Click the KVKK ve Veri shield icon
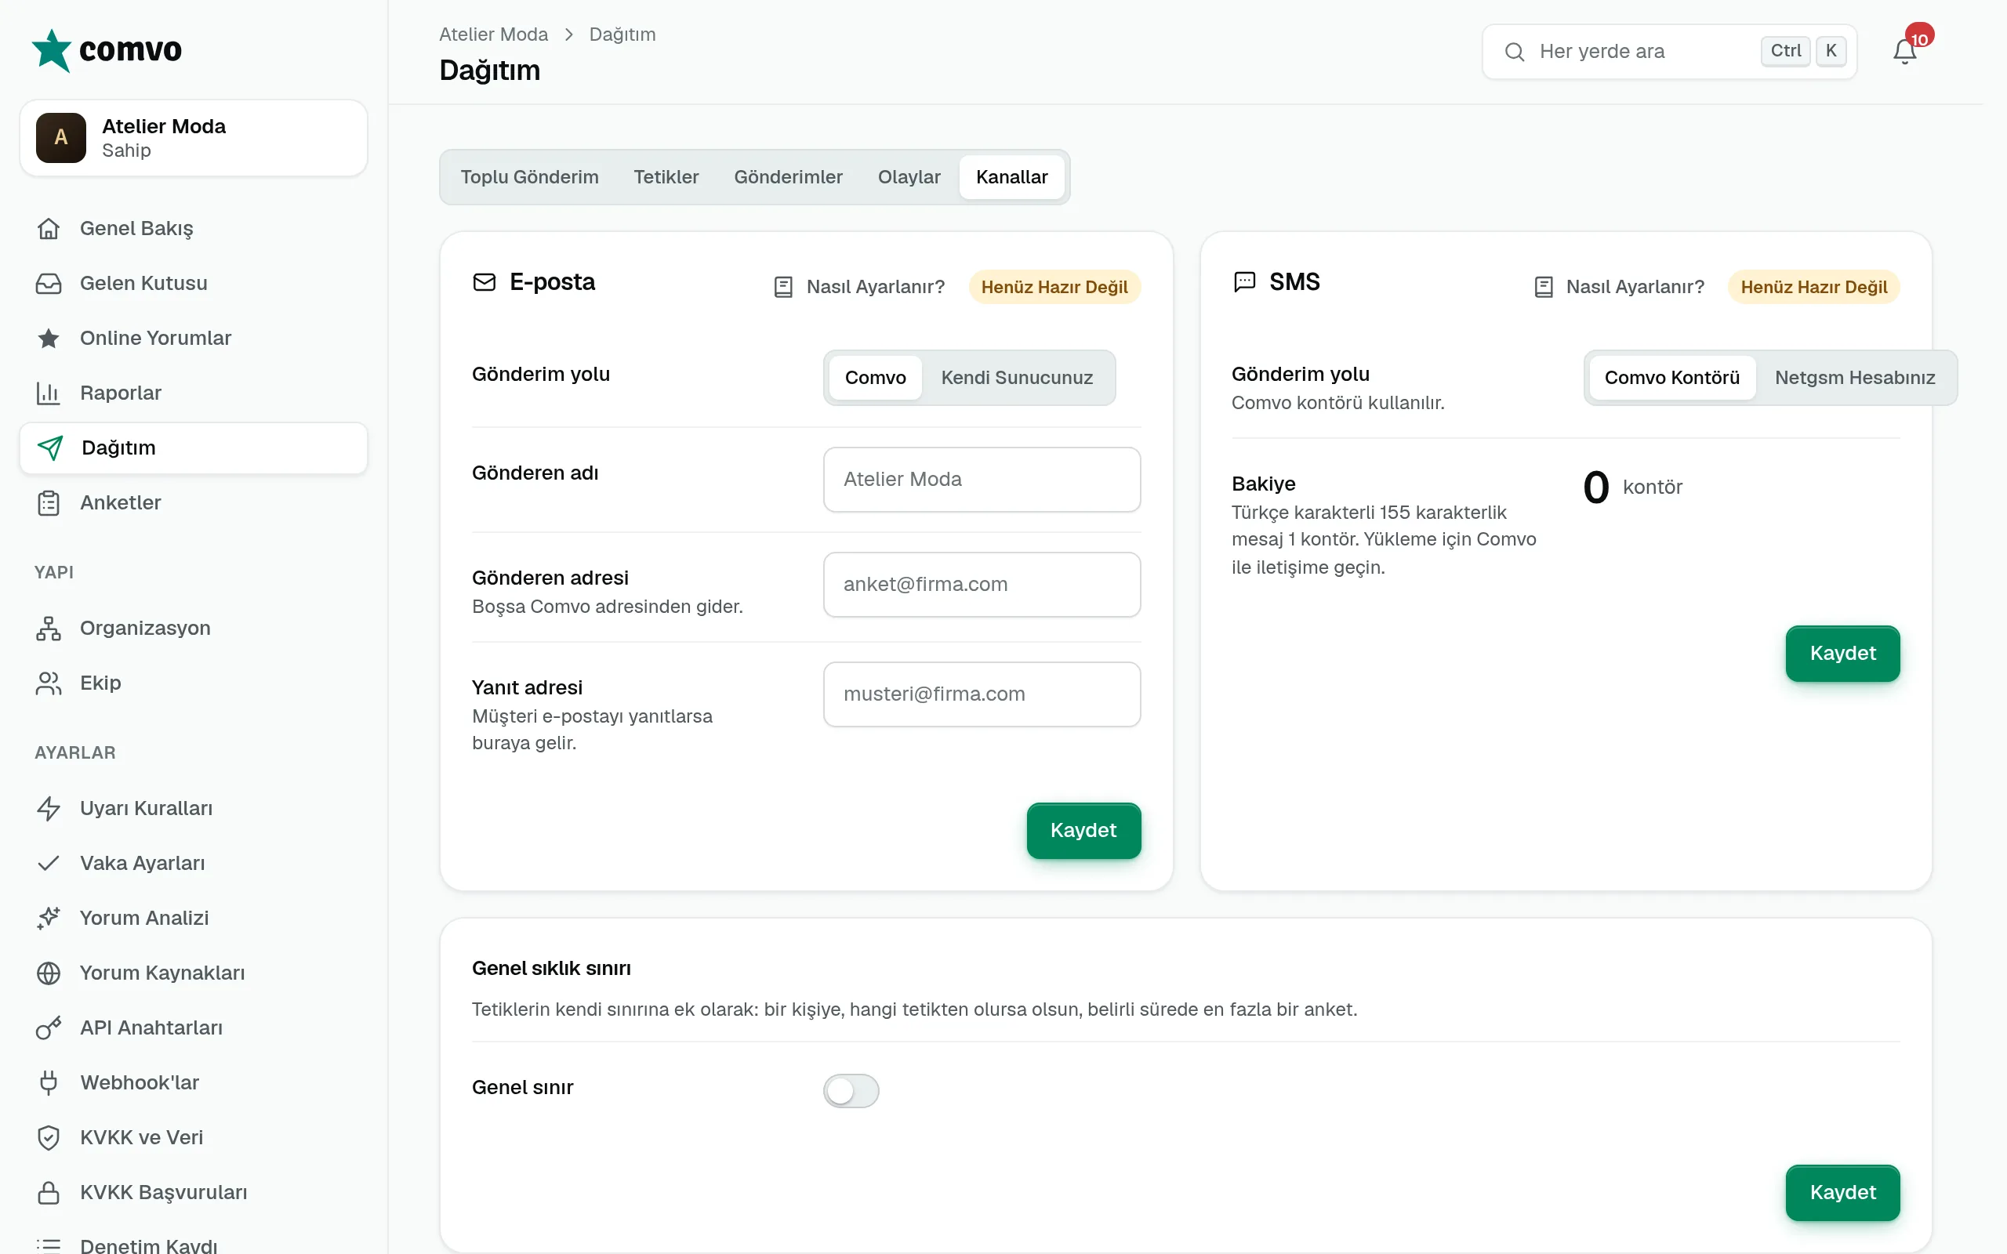Screen dimensions: 2007x1254 coord(49,1137)
